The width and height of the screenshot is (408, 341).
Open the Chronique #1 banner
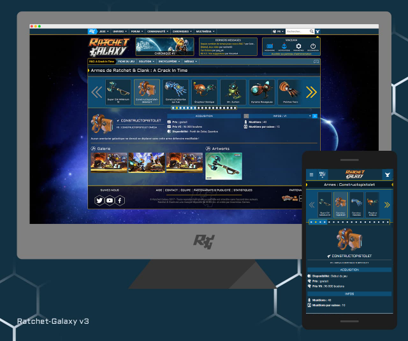(x=165, y=46)
